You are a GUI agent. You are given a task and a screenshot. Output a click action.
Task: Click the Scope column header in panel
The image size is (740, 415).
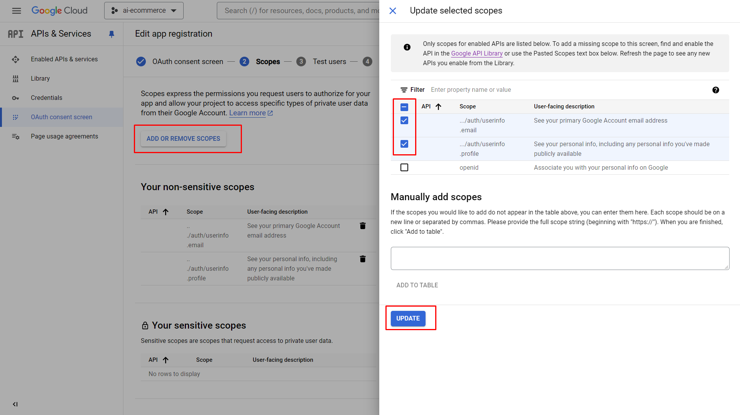tap(468, 106)
